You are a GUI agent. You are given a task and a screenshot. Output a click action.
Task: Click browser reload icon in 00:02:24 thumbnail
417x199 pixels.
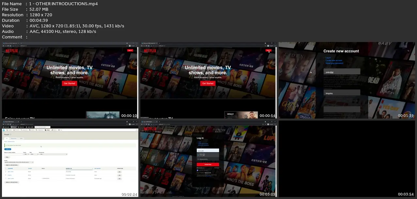(x=8, y=124)
